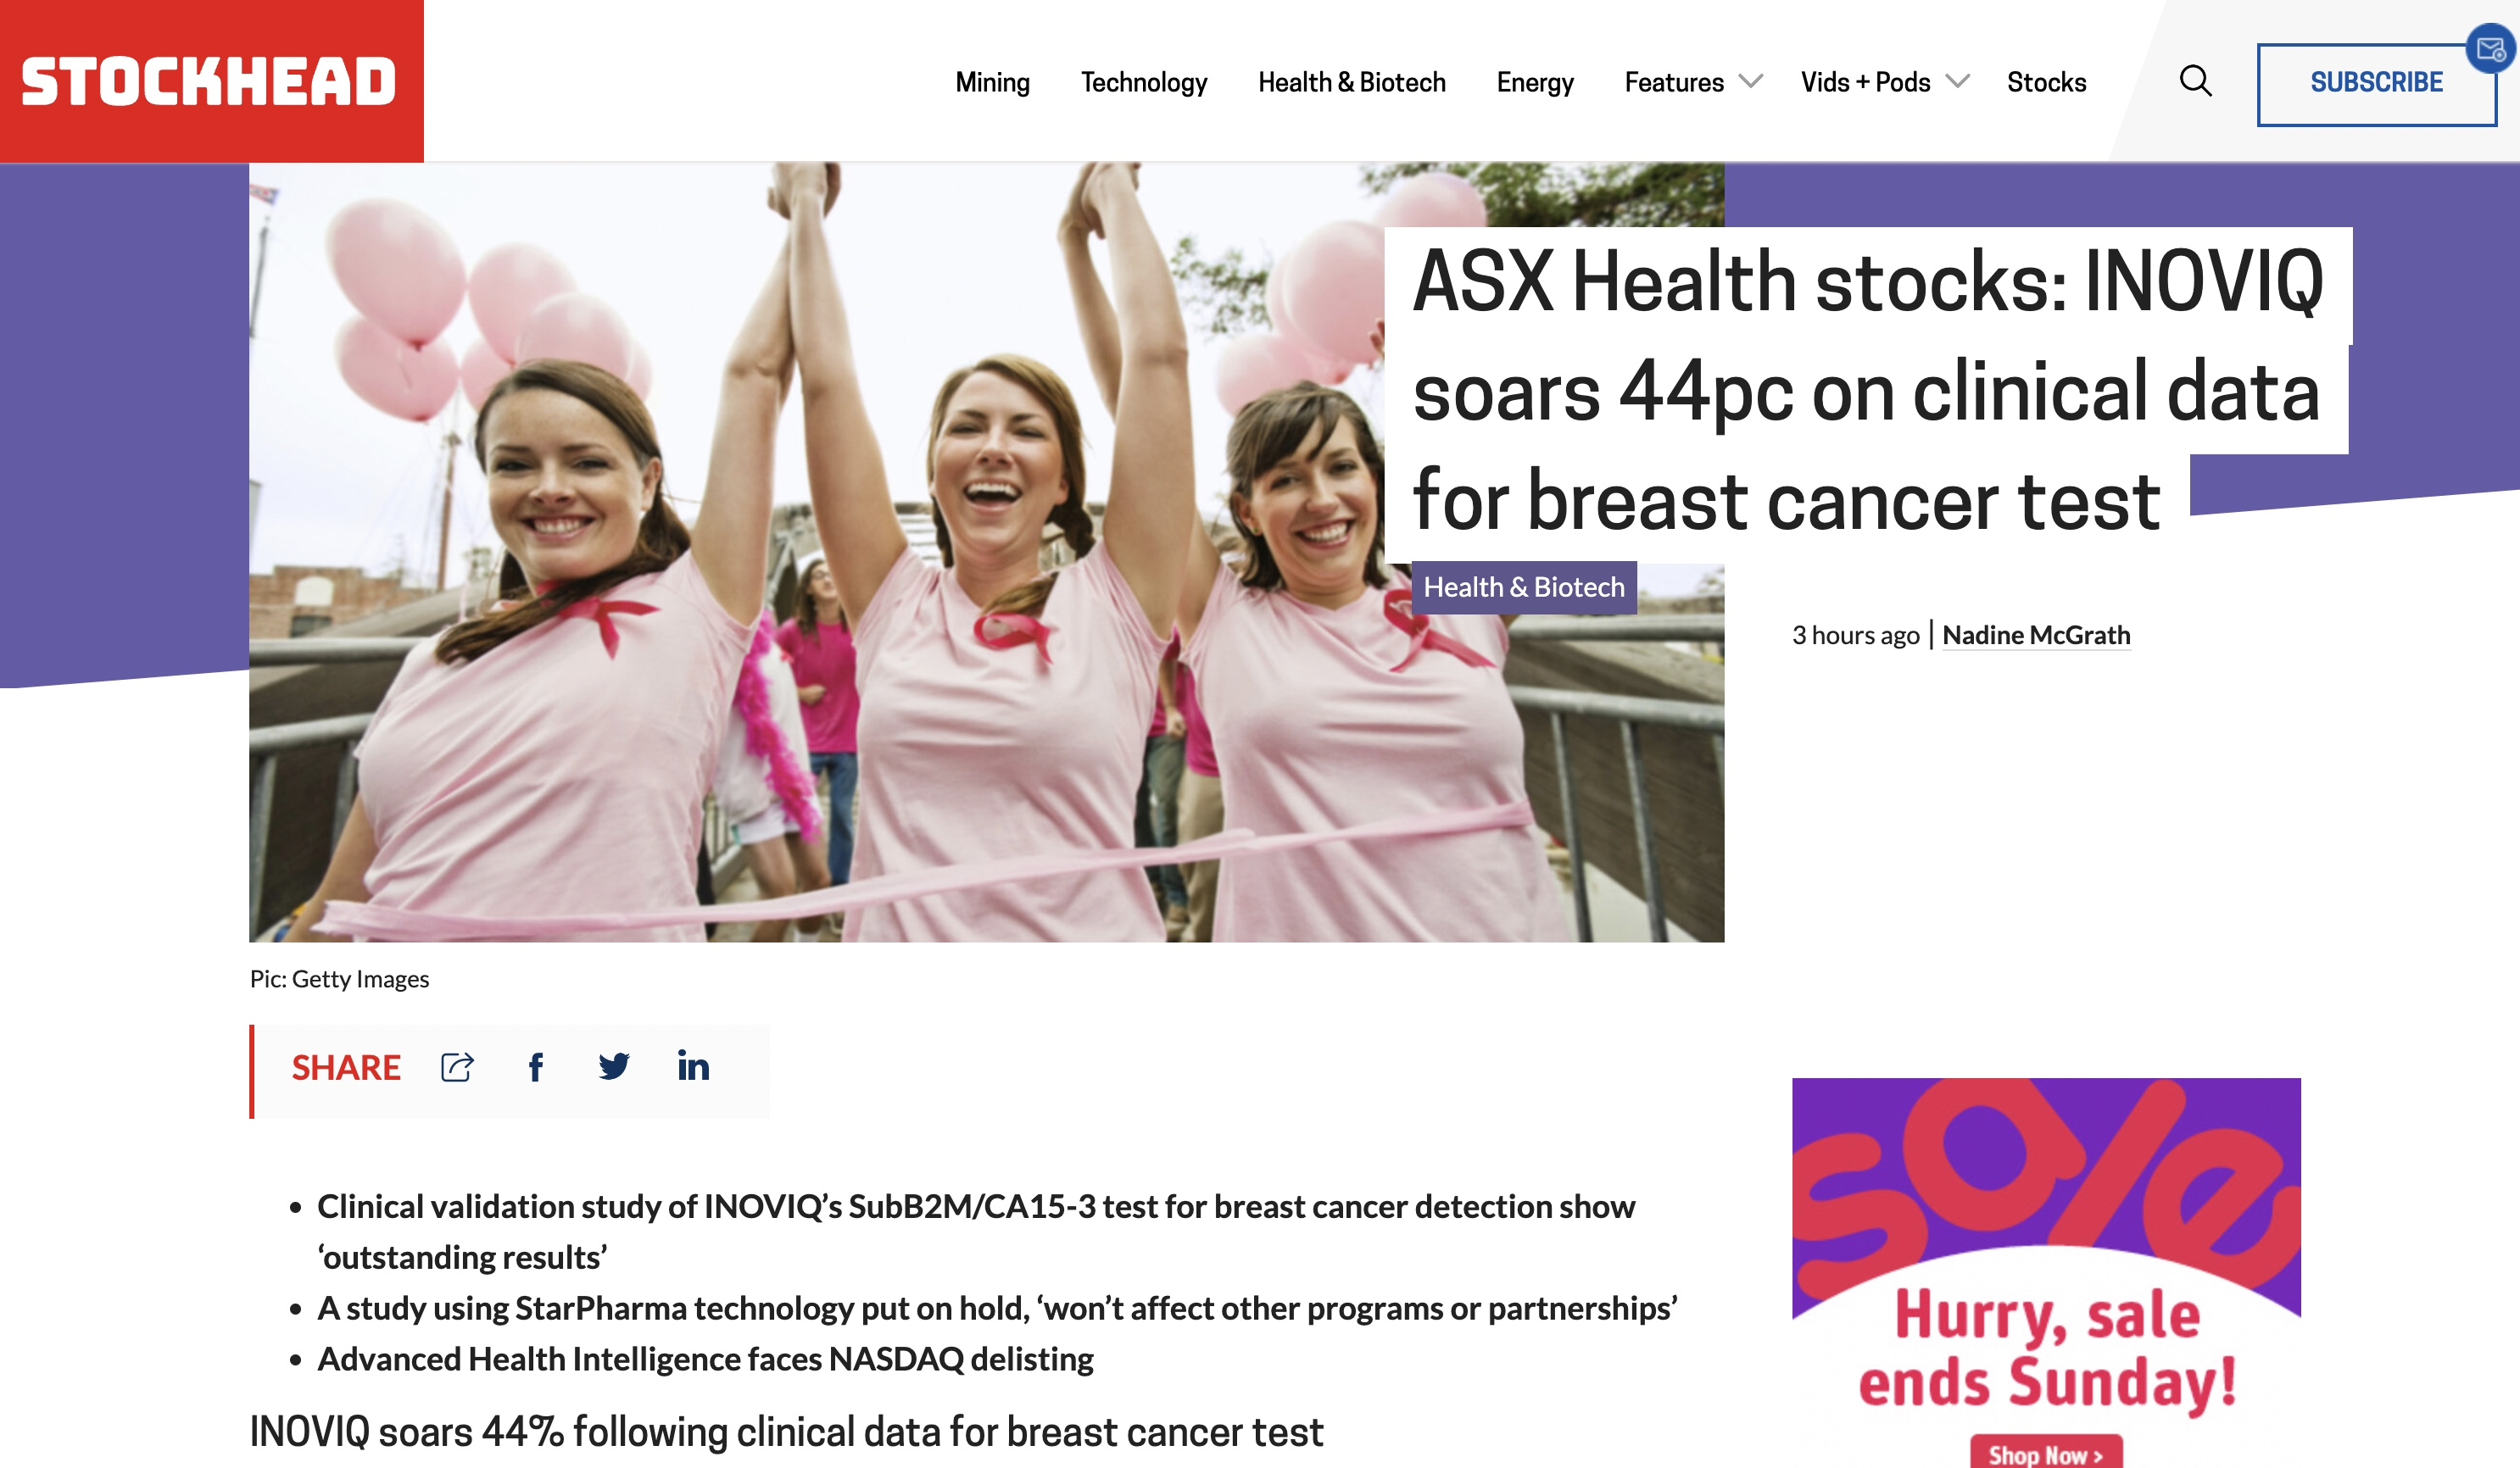Open Health & Biotech in navigation
The width and height of the screenshot is (2520, 1468).
1351,82
